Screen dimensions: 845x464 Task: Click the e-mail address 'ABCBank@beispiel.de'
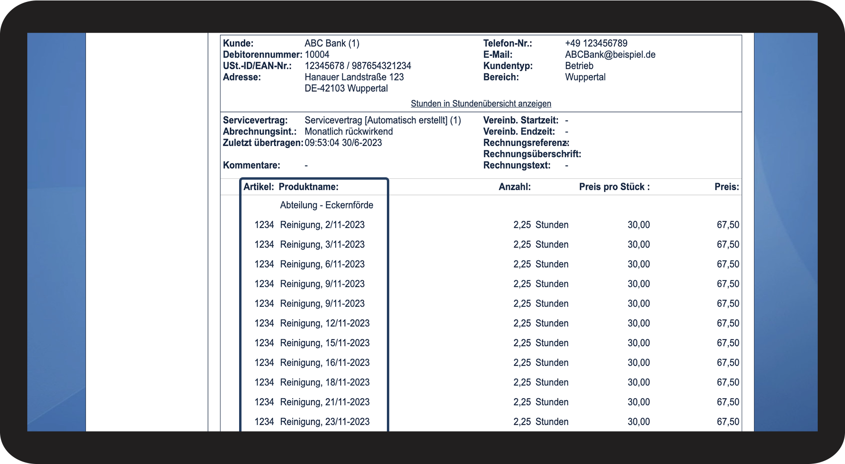(610, 54)
